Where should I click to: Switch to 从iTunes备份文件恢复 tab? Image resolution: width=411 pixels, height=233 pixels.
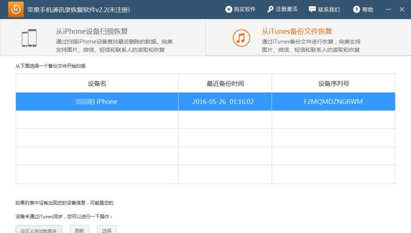click(x=309, y=37)
